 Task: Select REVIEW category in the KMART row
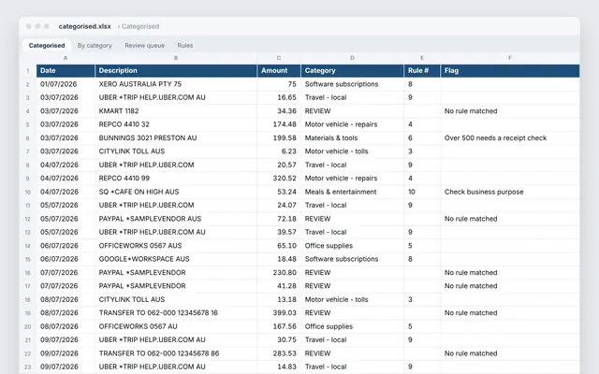(x=352, y=111)
